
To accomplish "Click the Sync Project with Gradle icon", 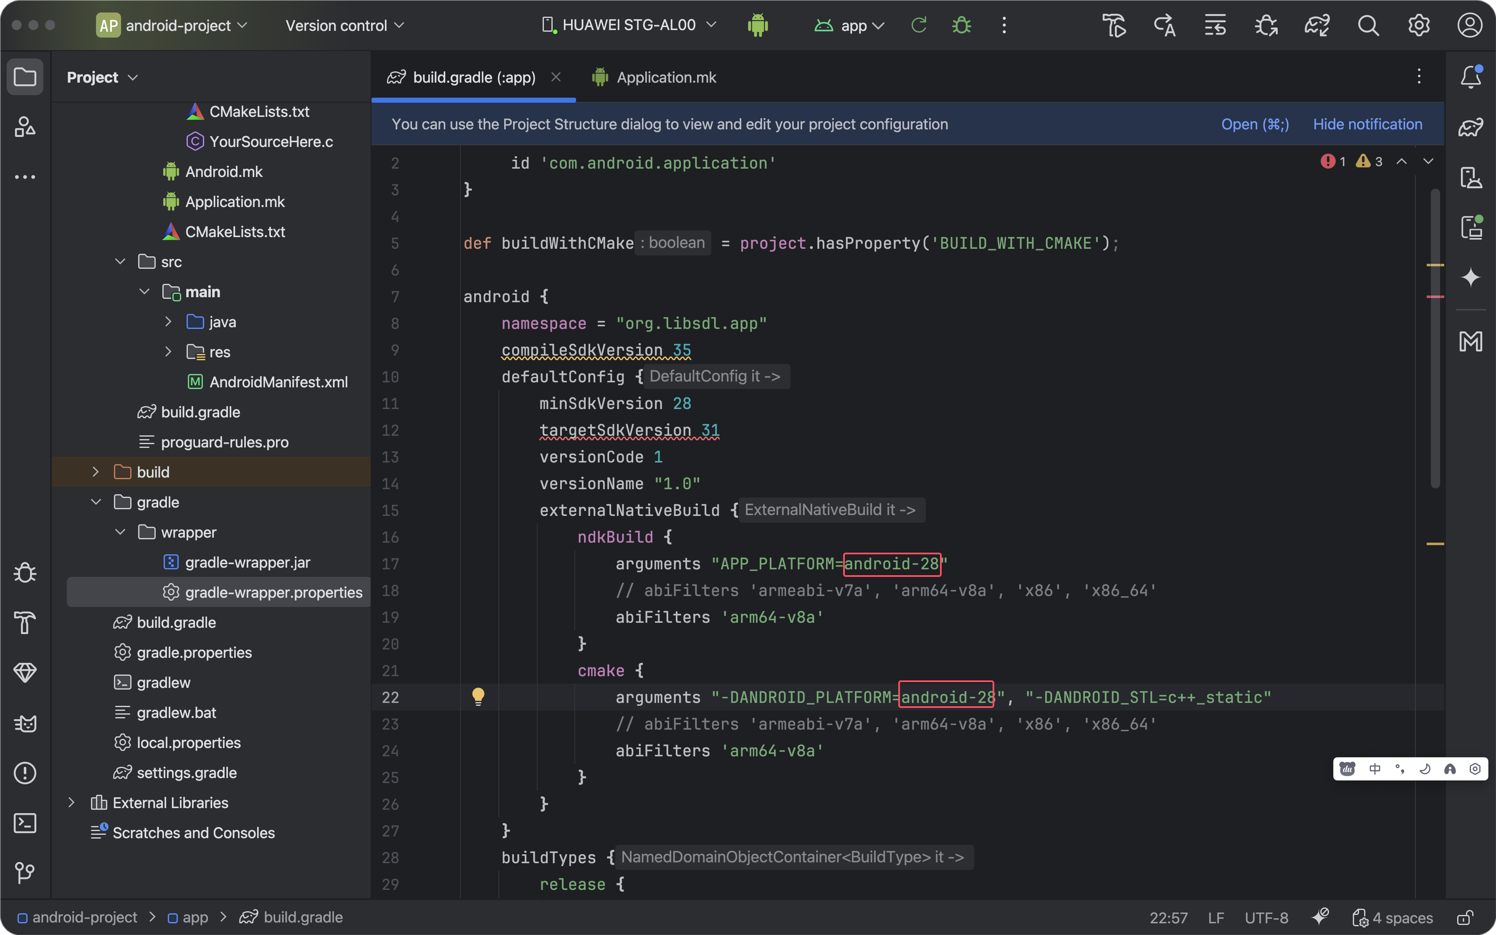I will pos(1317,25).
